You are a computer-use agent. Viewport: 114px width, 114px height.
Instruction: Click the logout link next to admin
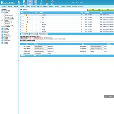coord(81,3)
